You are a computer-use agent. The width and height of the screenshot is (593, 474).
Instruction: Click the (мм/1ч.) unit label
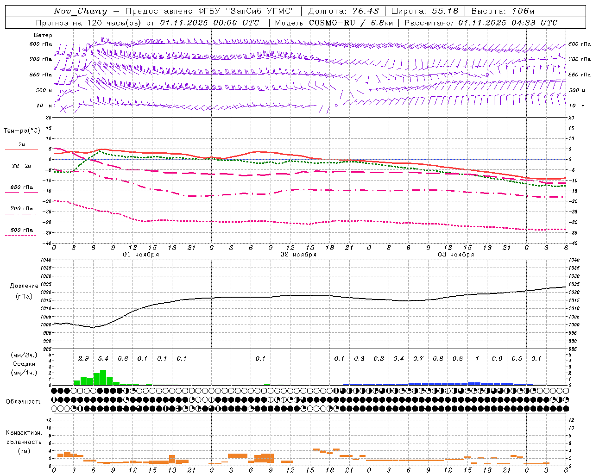23,373
